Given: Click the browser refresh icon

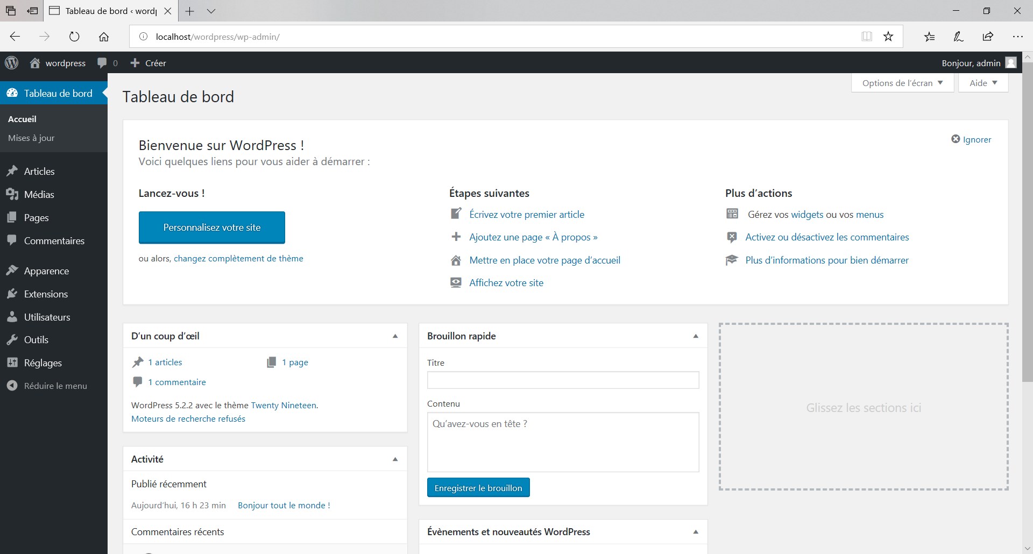Looking at the screenshot, I should coord(74,37).
